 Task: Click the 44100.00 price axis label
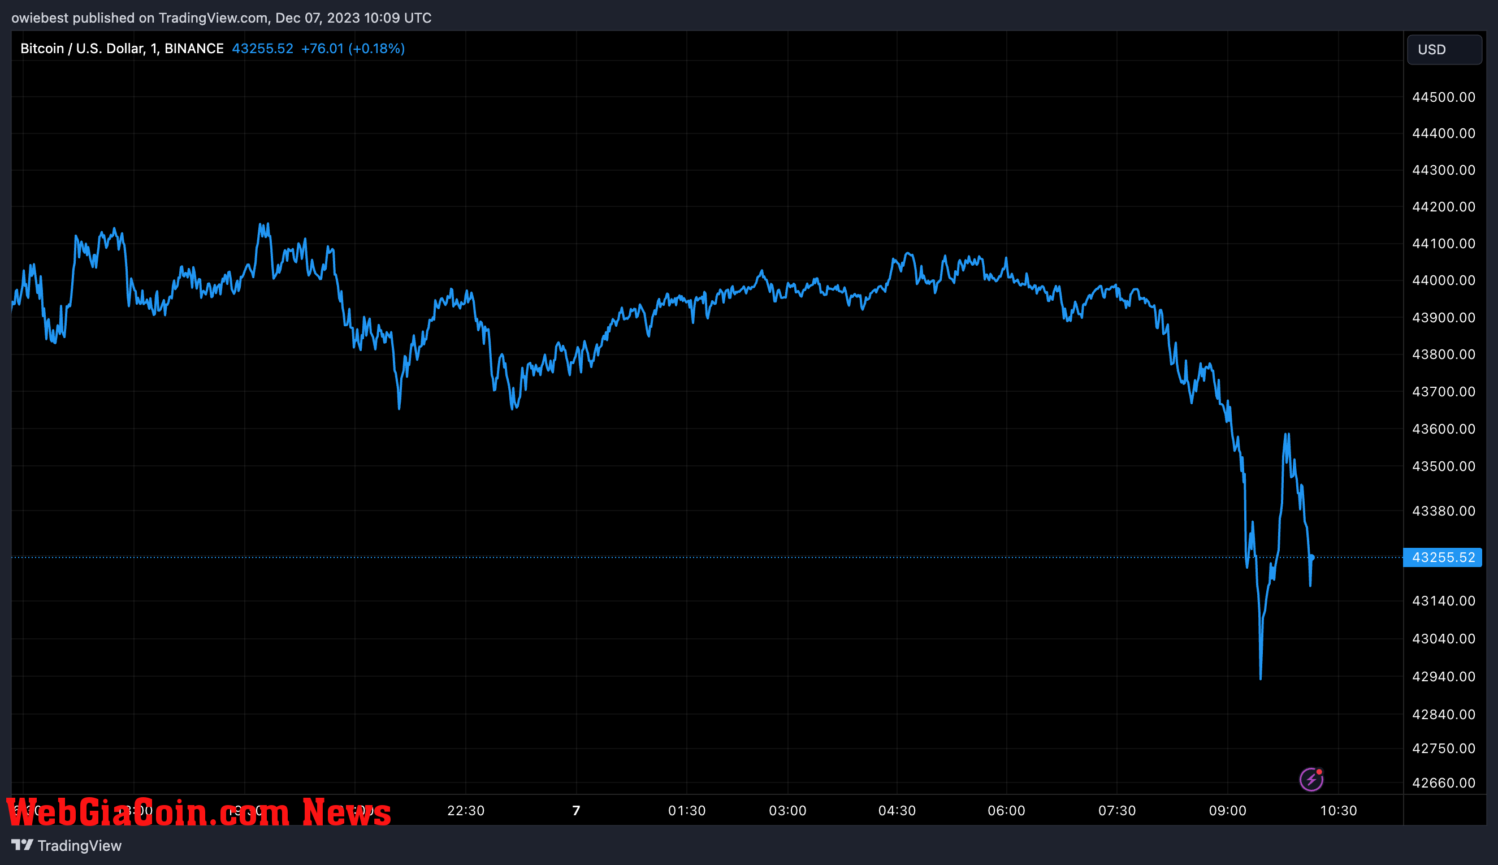pyautogui.click(x=1443, y=244)
